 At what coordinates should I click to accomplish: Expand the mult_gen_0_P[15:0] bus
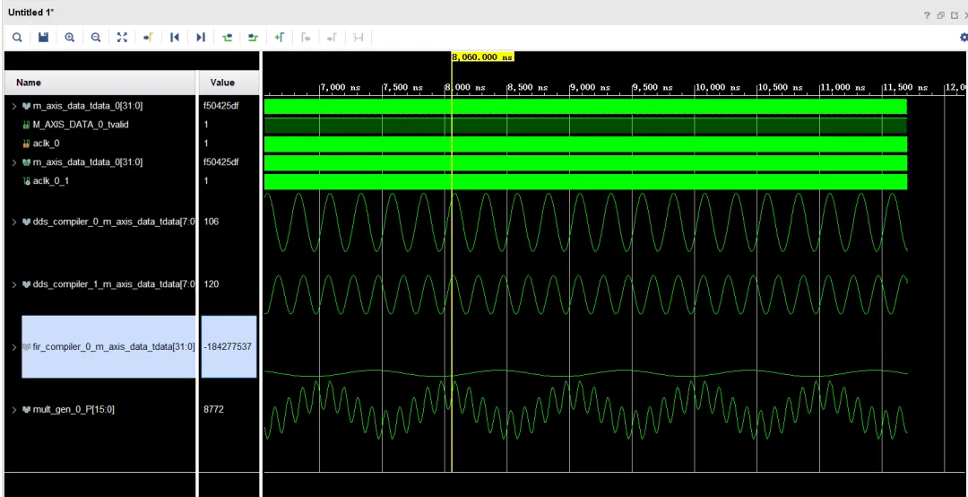pyautogui.click(x=14, y=410)
